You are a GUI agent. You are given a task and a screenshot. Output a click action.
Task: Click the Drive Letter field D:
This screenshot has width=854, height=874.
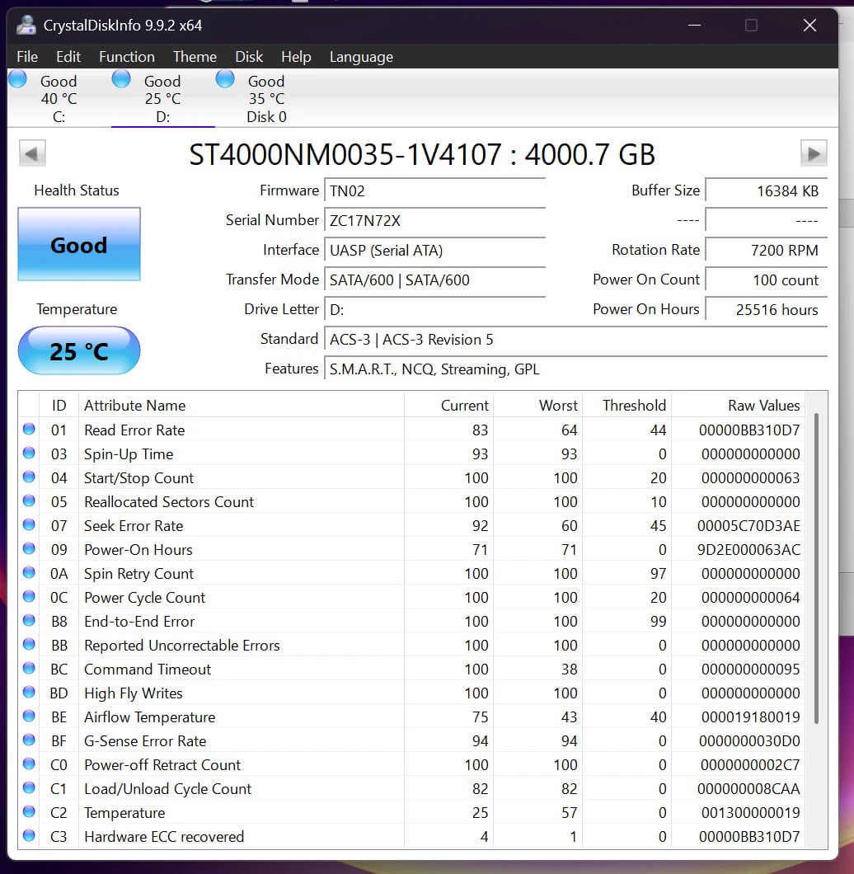[434, 309]
